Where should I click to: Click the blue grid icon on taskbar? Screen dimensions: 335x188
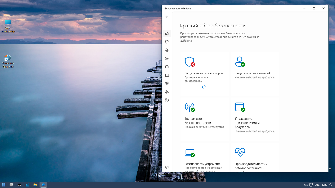coord(27,185)
